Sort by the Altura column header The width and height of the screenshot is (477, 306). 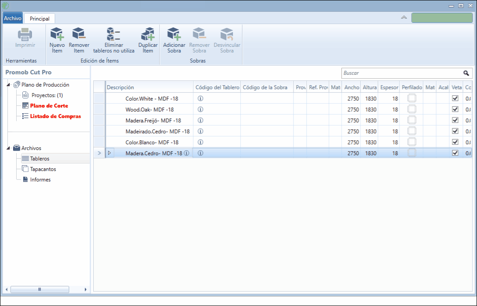370,87
